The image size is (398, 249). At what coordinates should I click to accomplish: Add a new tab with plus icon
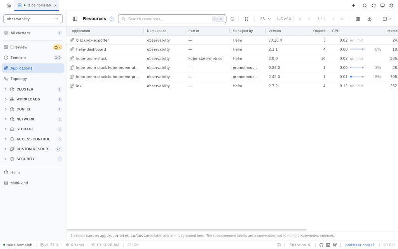(x=353, y=5)
